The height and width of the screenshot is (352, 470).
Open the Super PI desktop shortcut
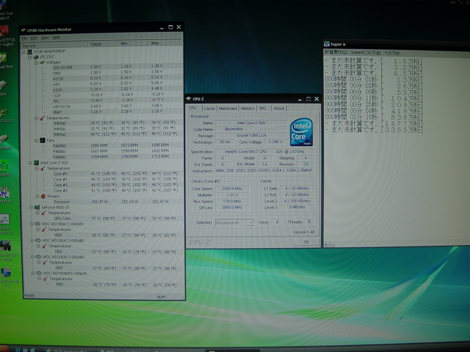click(x=5, y=192)
